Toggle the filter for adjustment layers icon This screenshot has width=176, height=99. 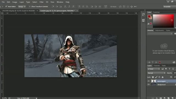tap(166, 69)
